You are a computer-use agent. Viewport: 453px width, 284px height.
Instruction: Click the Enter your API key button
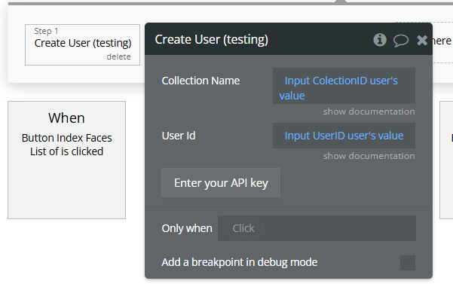(x=221, y=183)
